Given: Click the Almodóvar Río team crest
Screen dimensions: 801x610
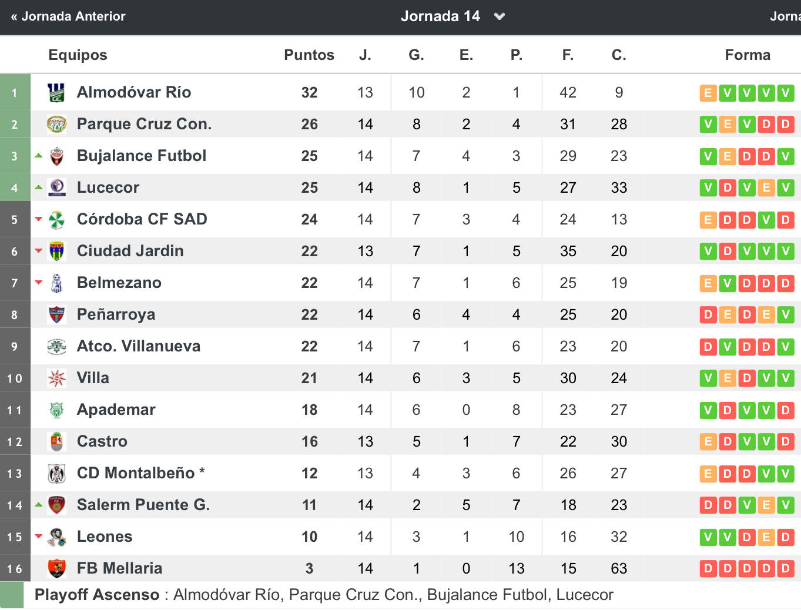Looking at the screenshot, I should 56,92.
